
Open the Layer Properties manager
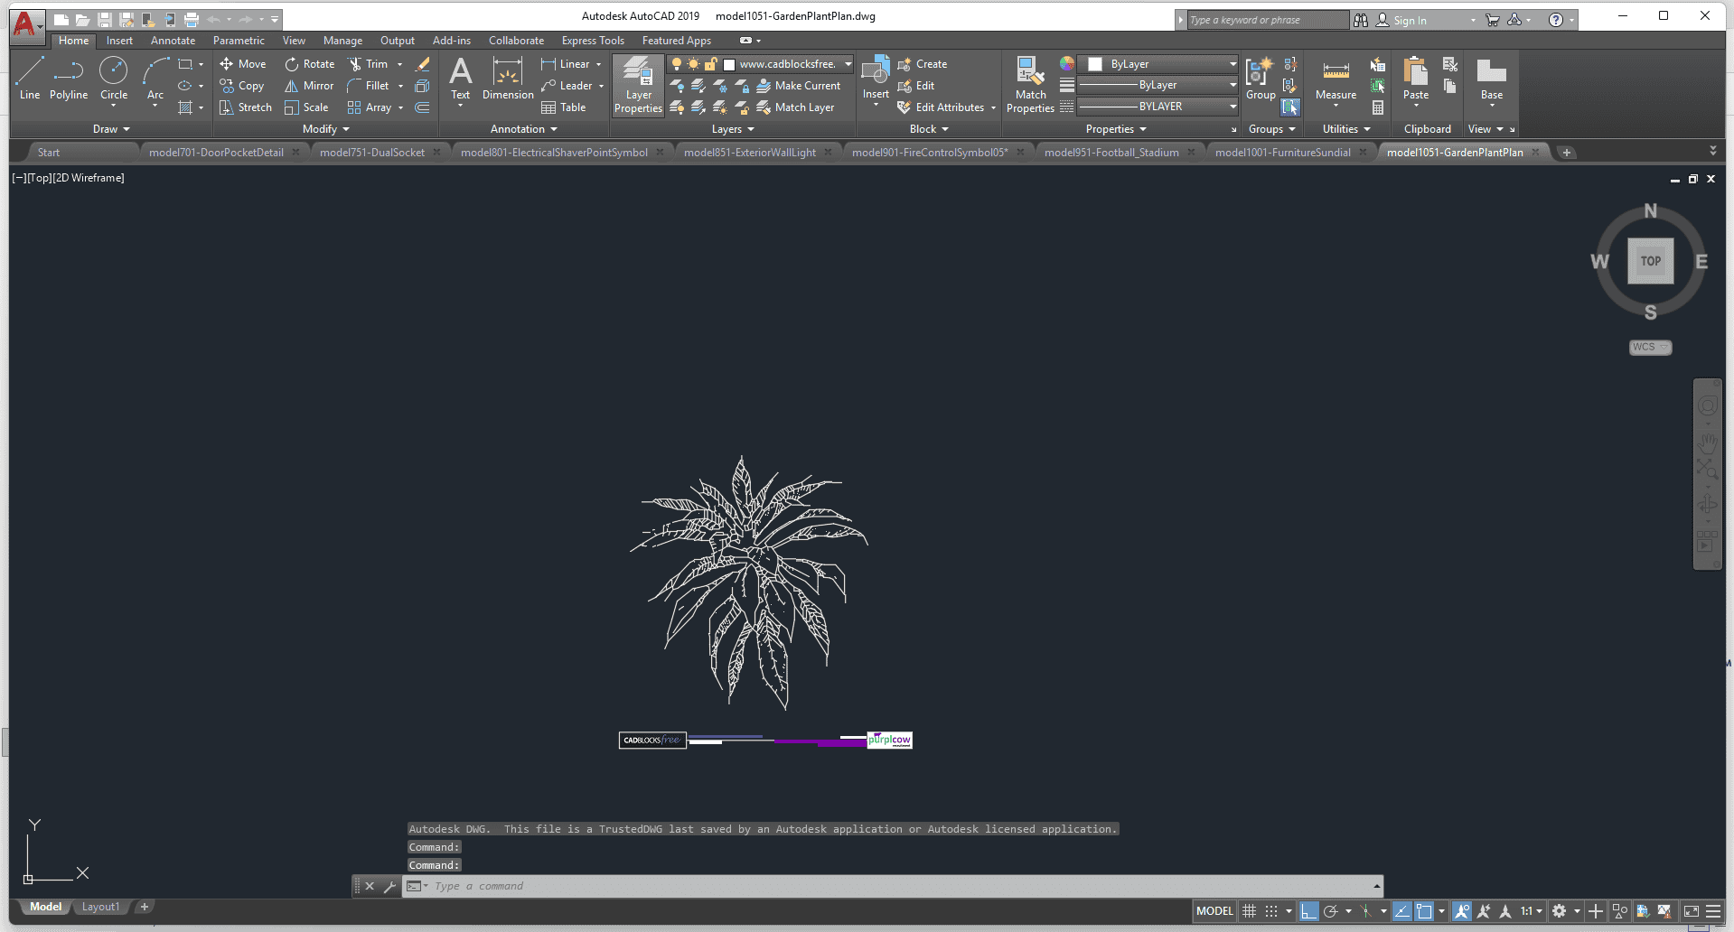point(638,85)
